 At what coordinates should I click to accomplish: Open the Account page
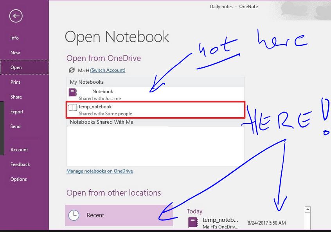19,150
